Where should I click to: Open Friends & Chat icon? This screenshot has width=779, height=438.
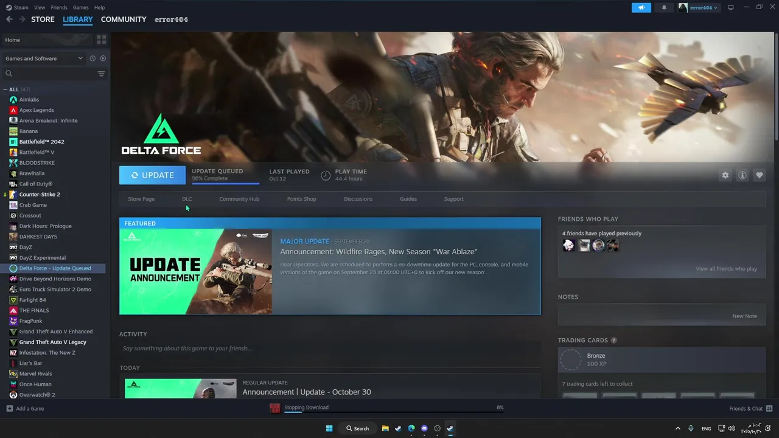pyautogui.click(x=769, y=409)
